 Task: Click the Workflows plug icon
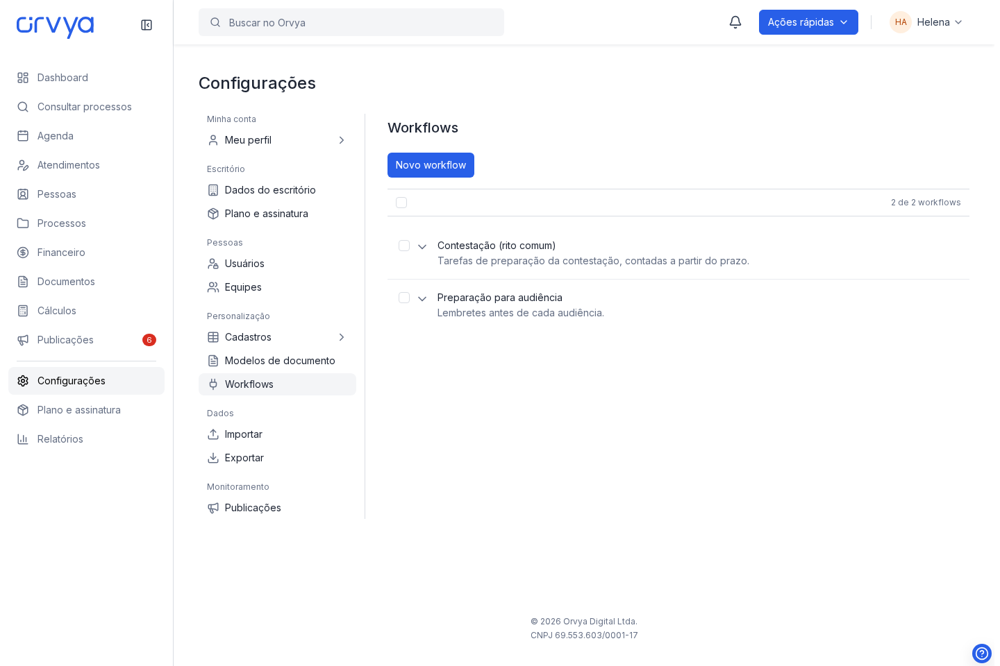click(x=213, y=384)
